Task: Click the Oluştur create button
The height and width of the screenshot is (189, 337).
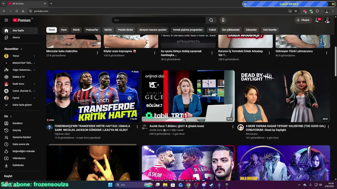Action: (303, 20)
